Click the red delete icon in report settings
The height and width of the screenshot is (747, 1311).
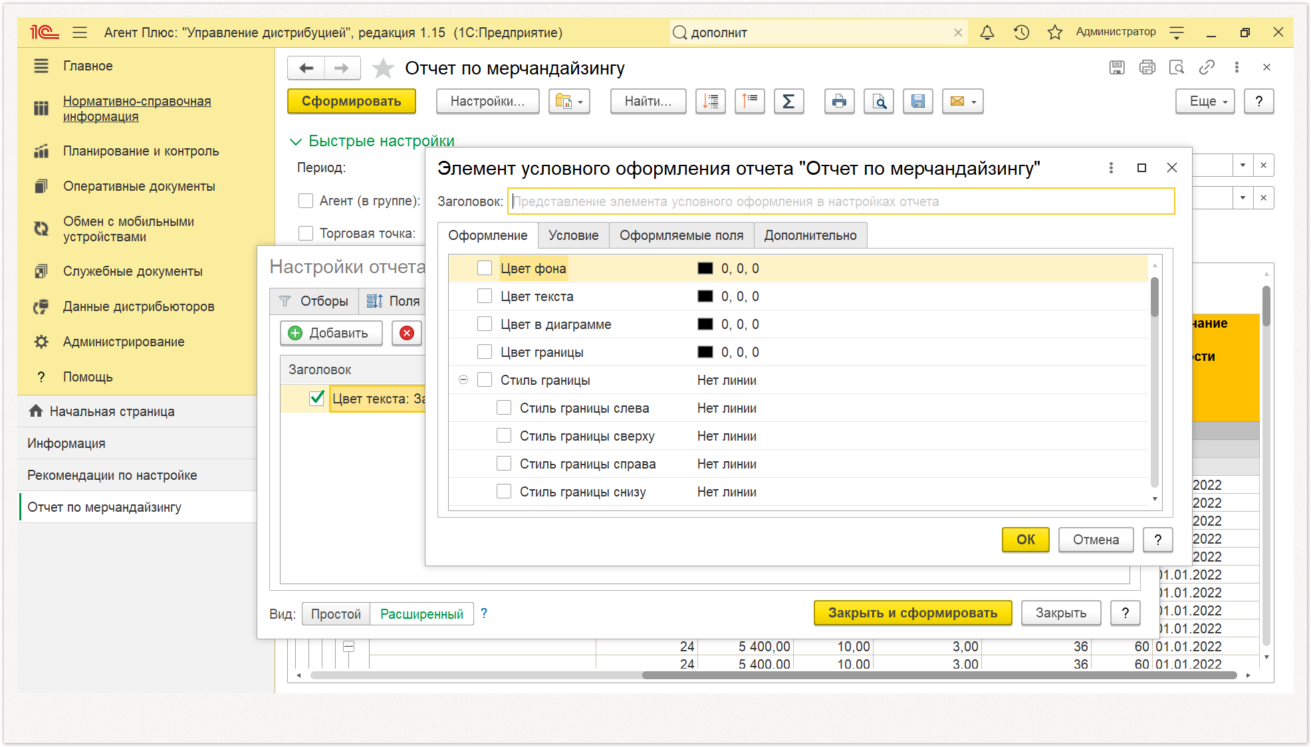click(x=407, y=333)
